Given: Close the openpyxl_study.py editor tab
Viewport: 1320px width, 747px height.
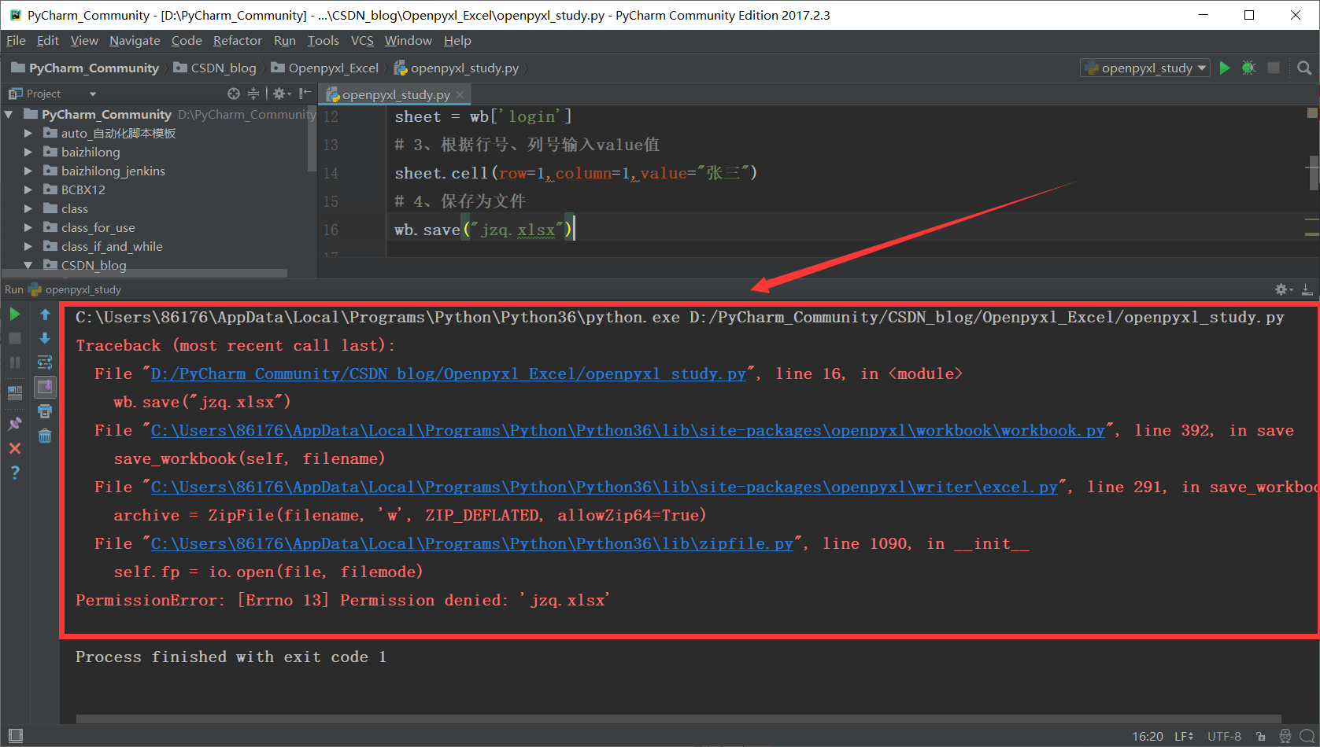Looking at the screenshot, I should (x=460, y=94).
